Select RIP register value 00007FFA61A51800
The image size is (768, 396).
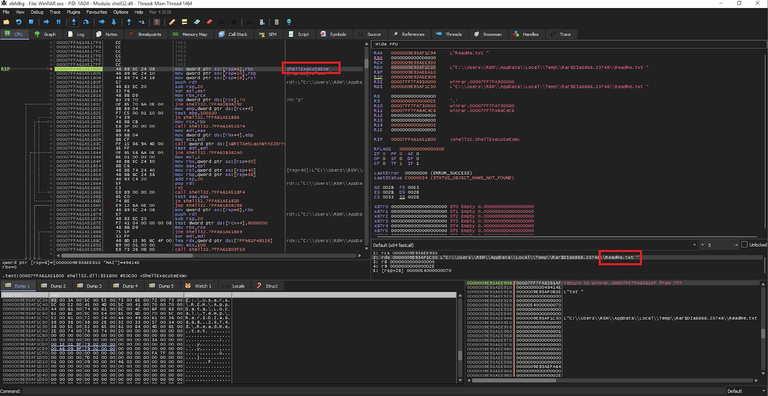click(x=413, y=140)
